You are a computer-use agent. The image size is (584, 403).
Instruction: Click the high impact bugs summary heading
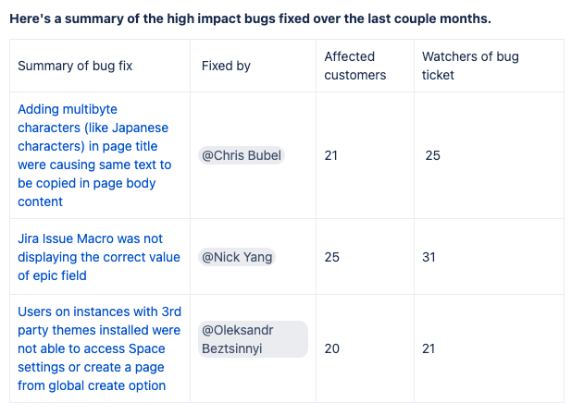(x=250, y=18)
